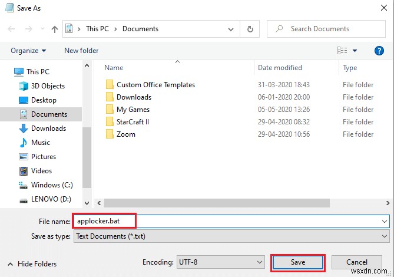Sort by Date modified column header
Screen dimensions: 394x277
click(x=280, y=68)
